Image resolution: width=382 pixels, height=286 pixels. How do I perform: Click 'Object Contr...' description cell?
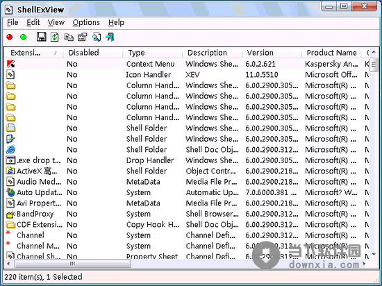(x=210, y=171)
